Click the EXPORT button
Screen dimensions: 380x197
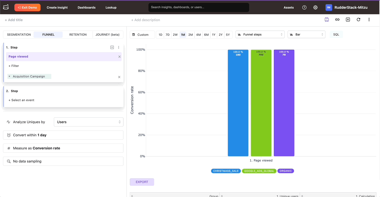click(x=142, y=182)
